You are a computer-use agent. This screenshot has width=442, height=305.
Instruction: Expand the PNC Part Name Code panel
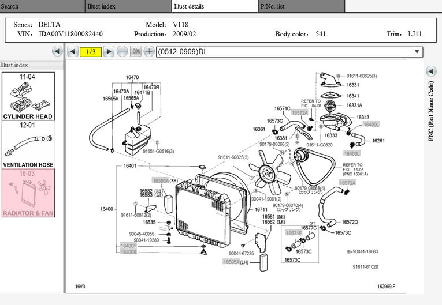[x=430, y=71]
